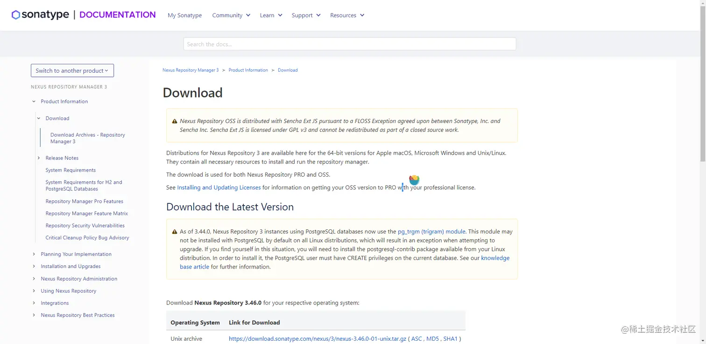Viewport: 706px width, 344px height.
Task: Go to System Requirements in the sidebar
Action: pos(71,170)
